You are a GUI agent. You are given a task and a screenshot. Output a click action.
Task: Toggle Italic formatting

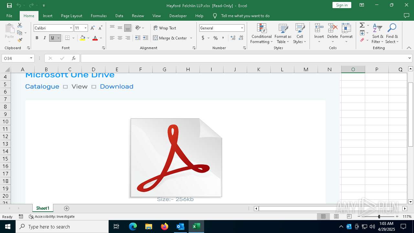tap(45, 38)
